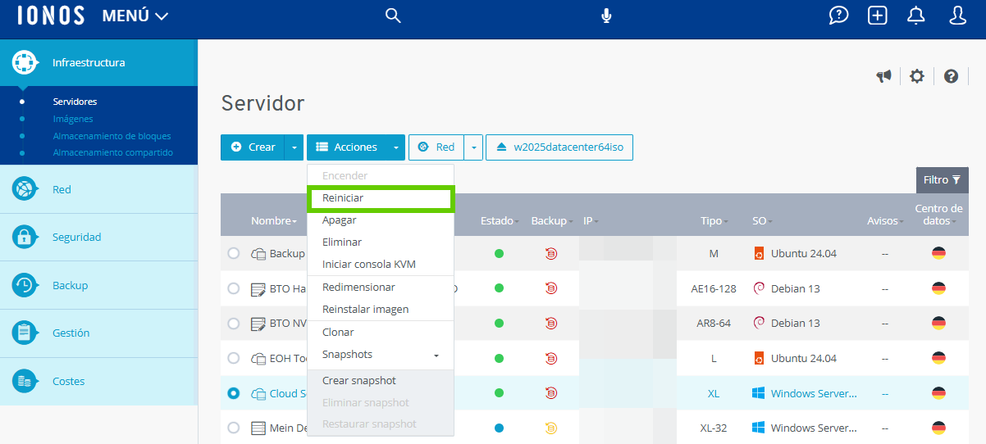986x444 pixels.
Task: Expand the MENÚ dropdown in header
Action: [x=135, y=16]
